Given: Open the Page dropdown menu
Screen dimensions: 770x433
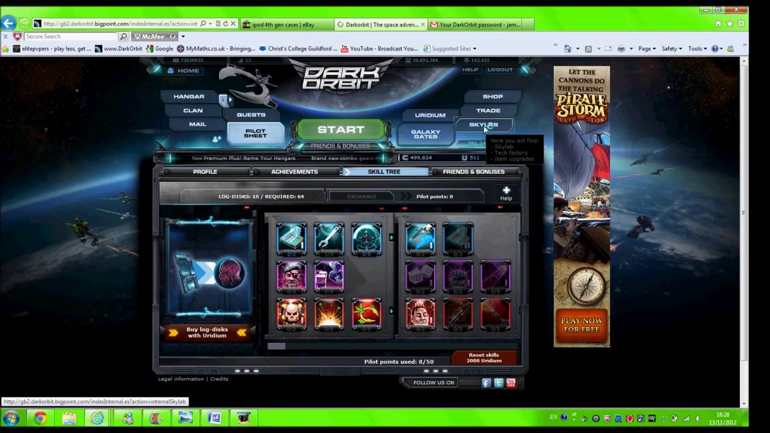Looking at the screenshot, I should [647, 49].
